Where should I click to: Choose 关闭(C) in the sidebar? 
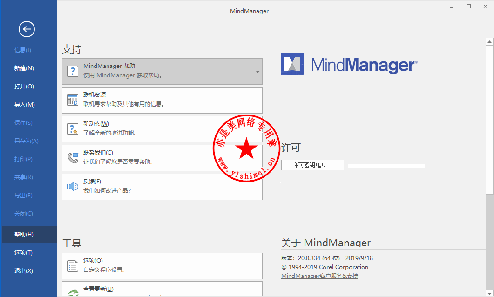24,214
